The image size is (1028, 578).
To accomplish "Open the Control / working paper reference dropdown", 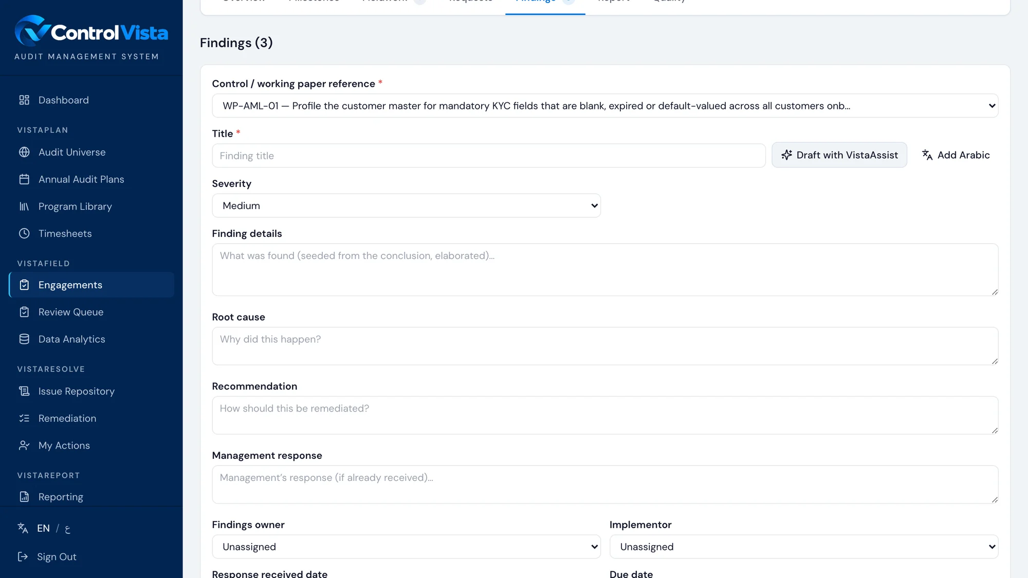I will point(605,106).
